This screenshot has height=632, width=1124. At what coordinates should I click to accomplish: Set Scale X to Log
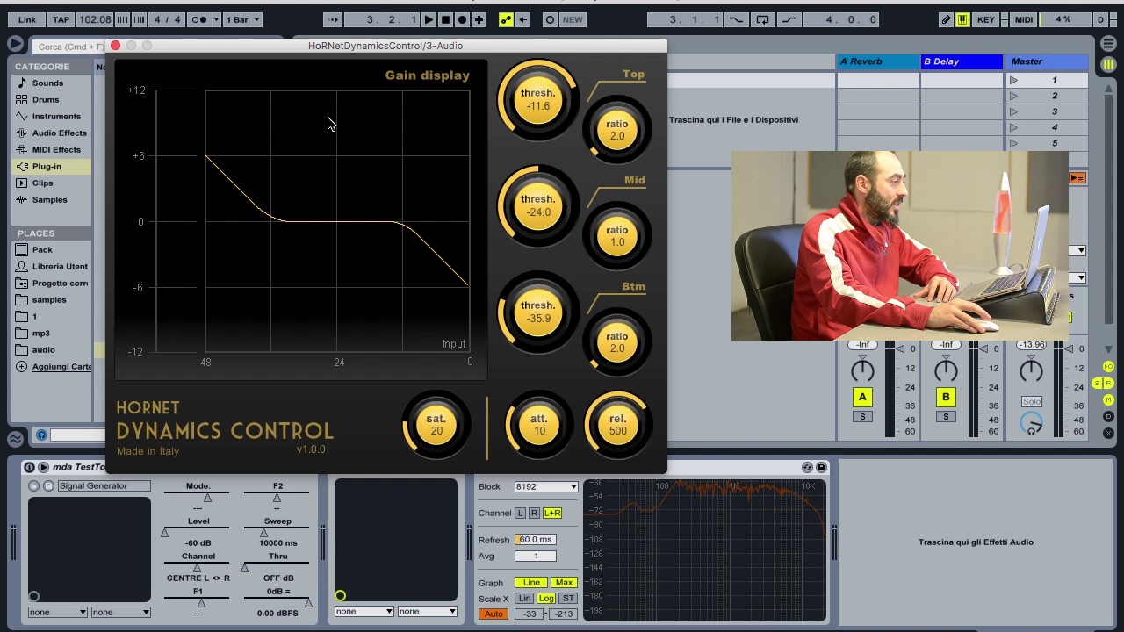546,599
